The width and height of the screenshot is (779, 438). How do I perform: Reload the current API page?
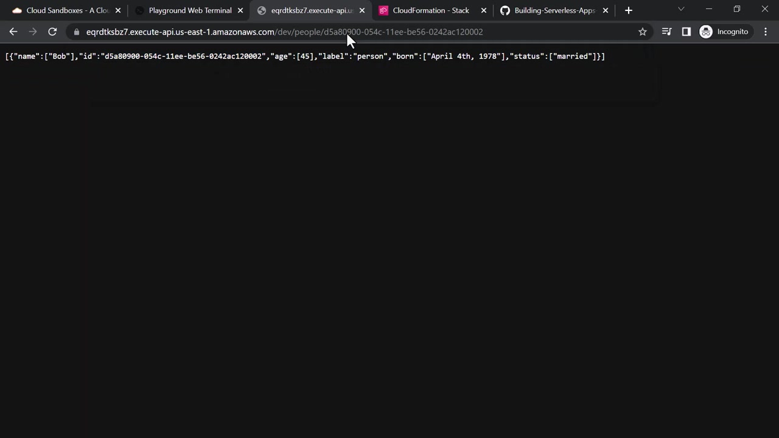point(52,32)
